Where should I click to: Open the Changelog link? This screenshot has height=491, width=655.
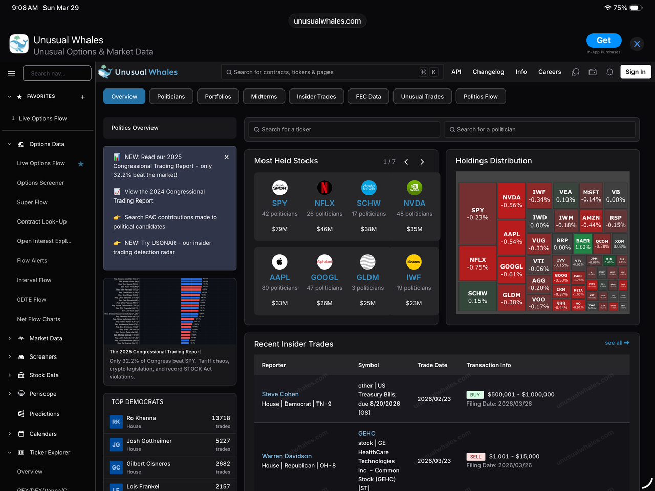(488, 72)
